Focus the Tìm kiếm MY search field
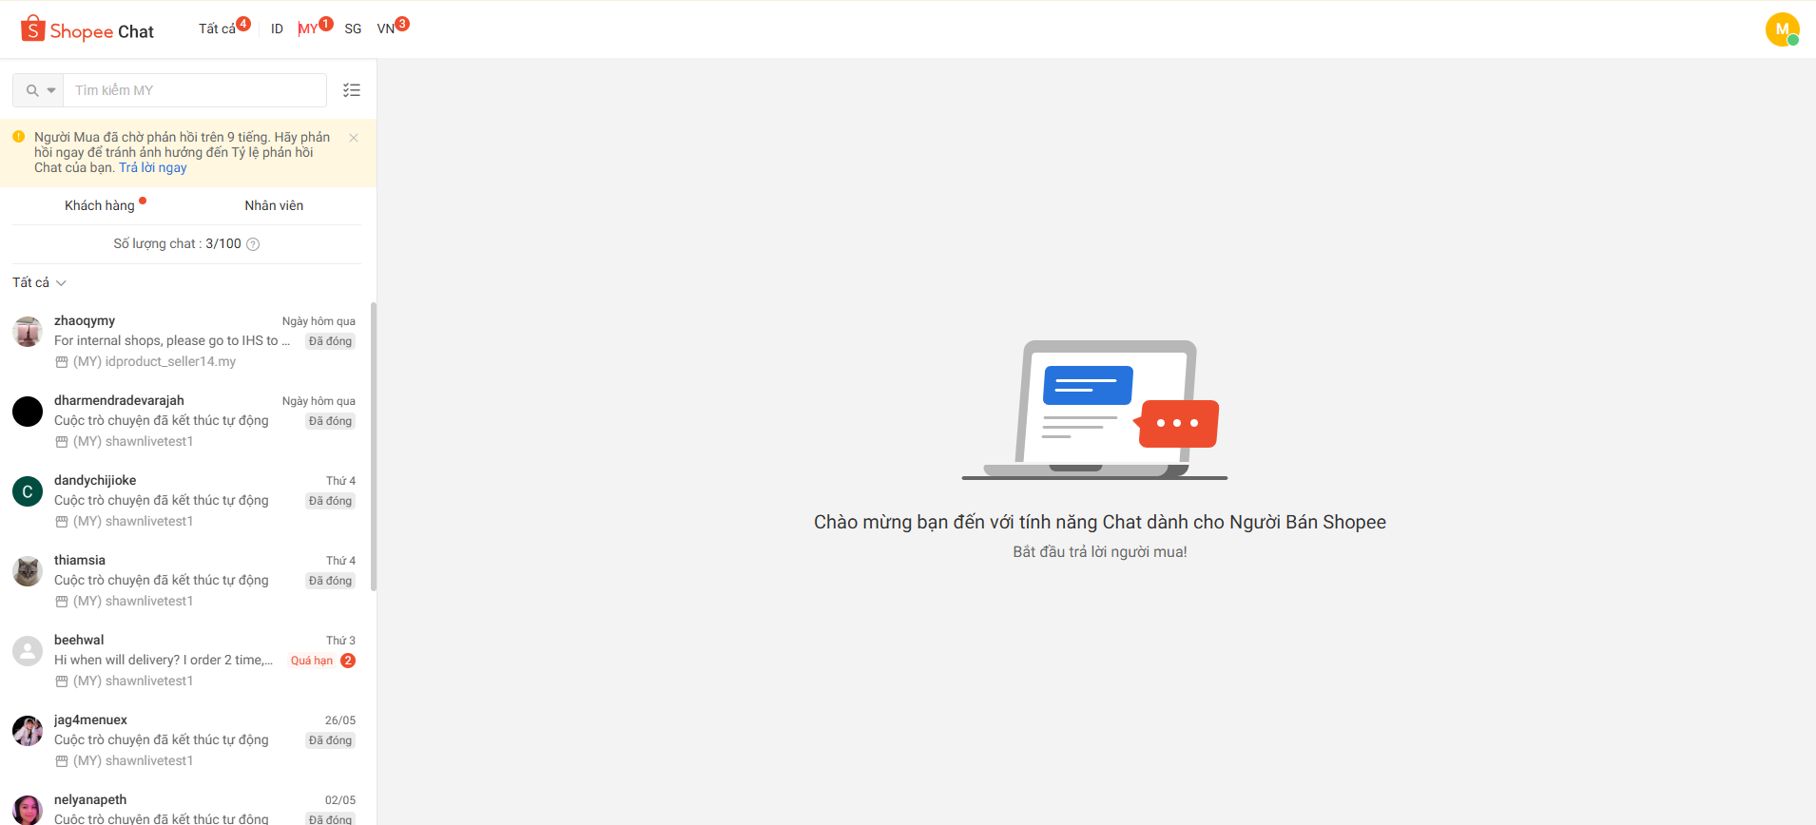1816x825 pixels. (x=195, y=90)
